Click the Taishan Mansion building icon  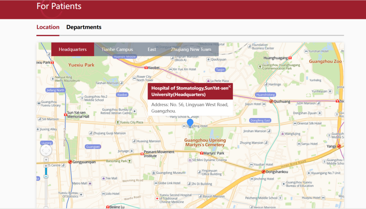click(x=122, y=83)
